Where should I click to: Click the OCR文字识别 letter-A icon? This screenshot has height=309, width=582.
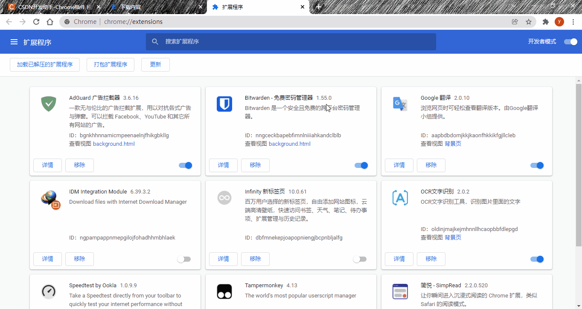[x=400, y=197]
